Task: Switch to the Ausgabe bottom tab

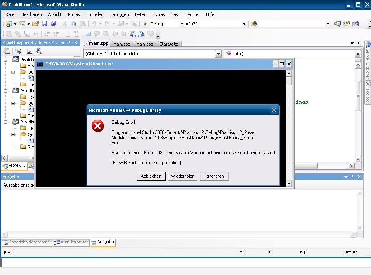Action: [x=103, y=242]
